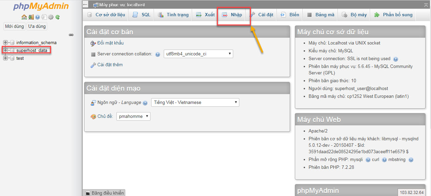This screenshot has width=431, height=196.
Task: Switch to the SQL tab
Action: click(142, 15)
